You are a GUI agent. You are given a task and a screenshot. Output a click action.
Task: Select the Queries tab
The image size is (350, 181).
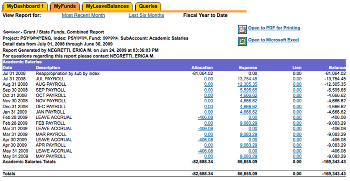click(148, 6)
